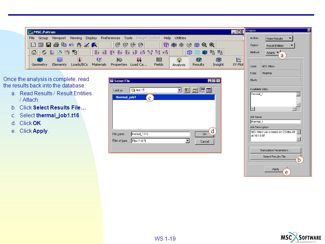This screenshot has height=244, width=325.
Task: Open the Viewing menu
Action: click(76, 38)
